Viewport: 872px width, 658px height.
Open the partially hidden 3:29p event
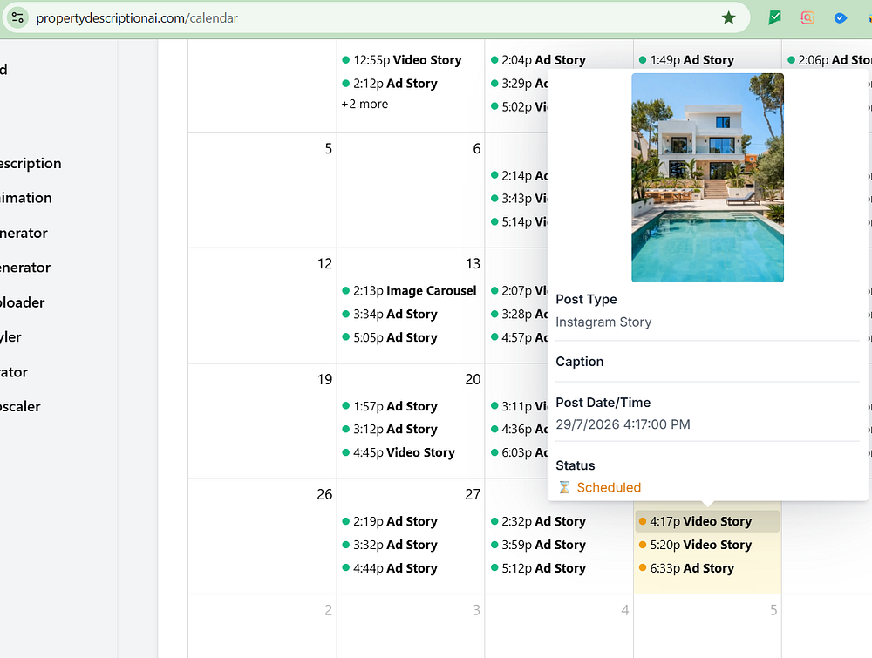pyautogui.click(x=518, y=84)
